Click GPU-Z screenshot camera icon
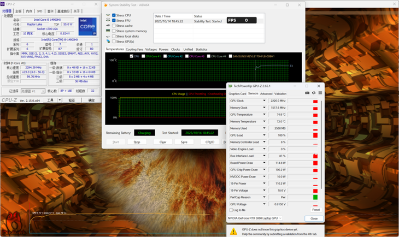This screenshot has height=237, width=399. click(x=307, y=93)
